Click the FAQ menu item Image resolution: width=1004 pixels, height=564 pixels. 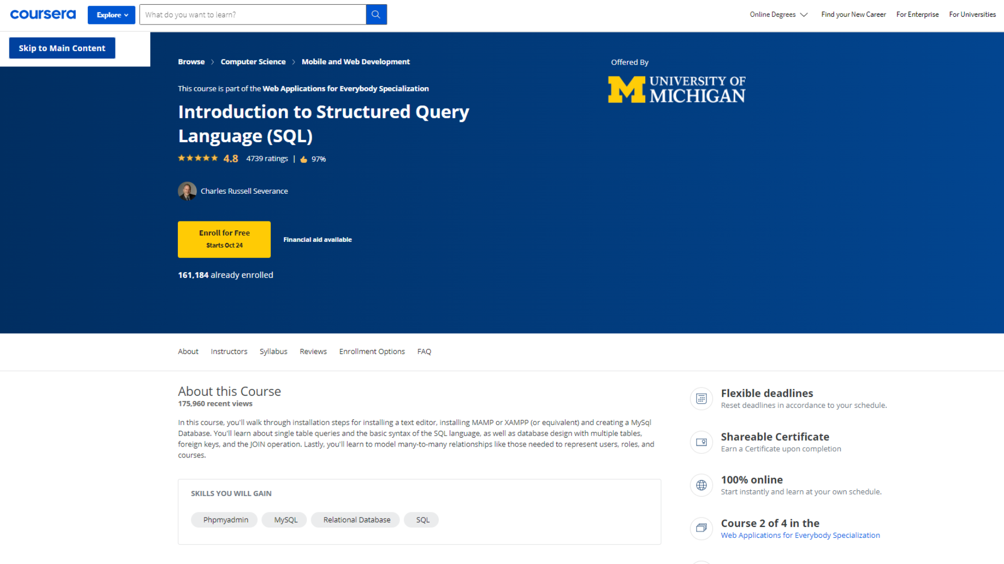coord(425,351)
